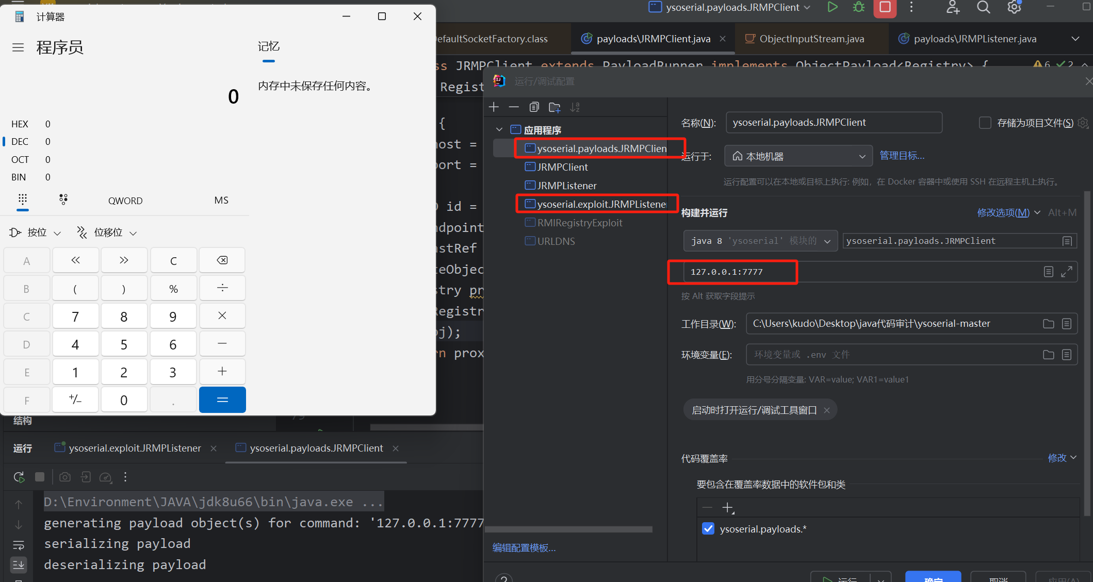
Task: Uncheck ysoserial.payloads.* coverage checkbox
Action: click(x=708, y=528)
